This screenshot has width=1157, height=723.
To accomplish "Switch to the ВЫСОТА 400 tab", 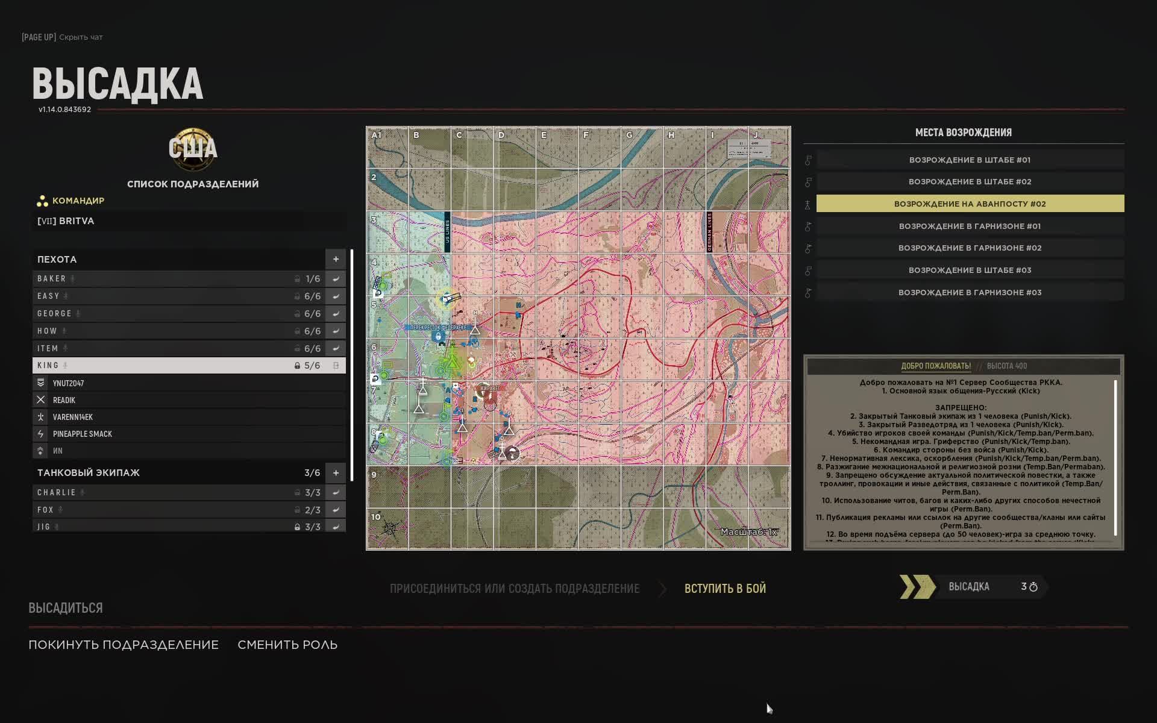I will (1006, 366).
